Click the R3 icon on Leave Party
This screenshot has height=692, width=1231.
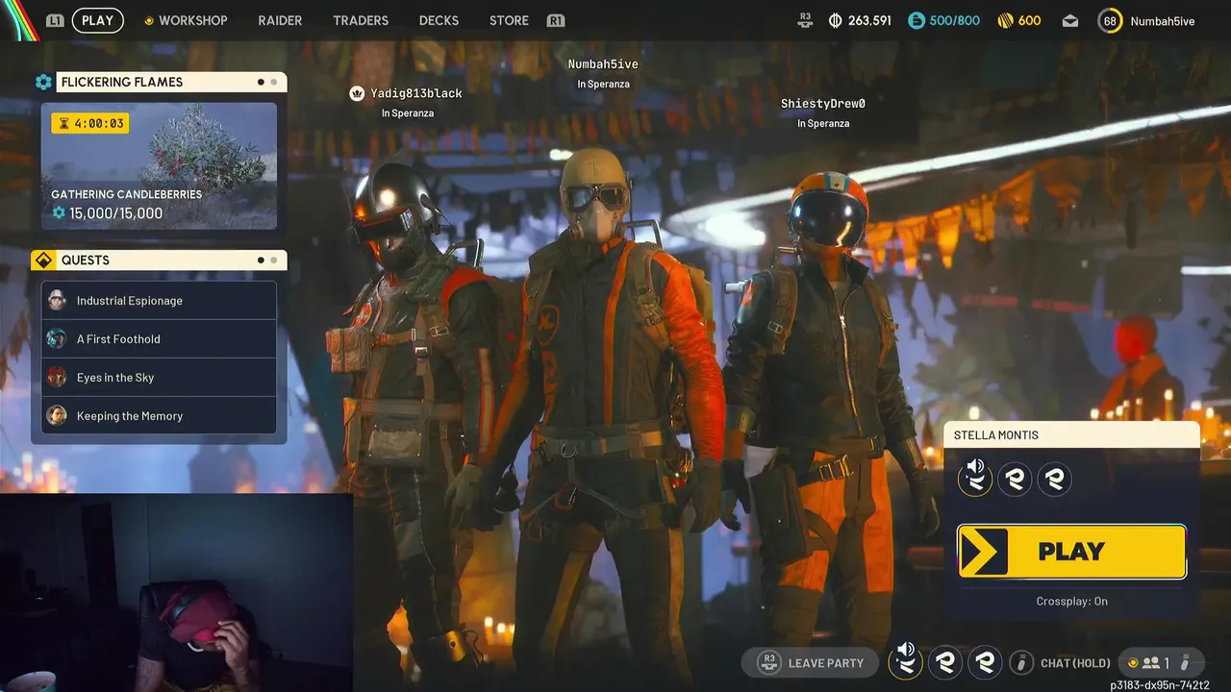767,661
